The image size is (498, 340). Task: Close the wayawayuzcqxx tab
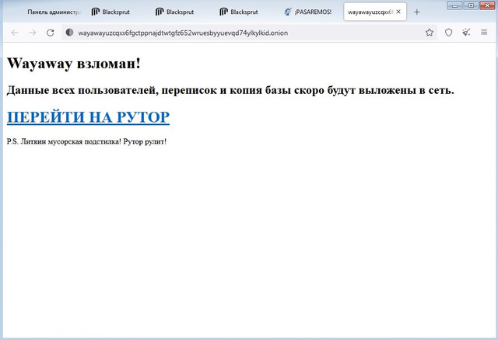pyautogui.click(x=398, y=12)
